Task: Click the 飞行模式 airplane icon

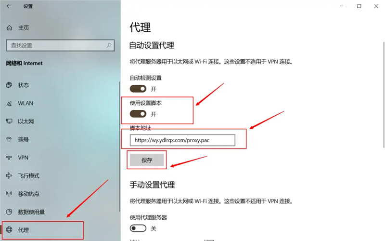Action: pyautogui.click(x=9, y=175)
